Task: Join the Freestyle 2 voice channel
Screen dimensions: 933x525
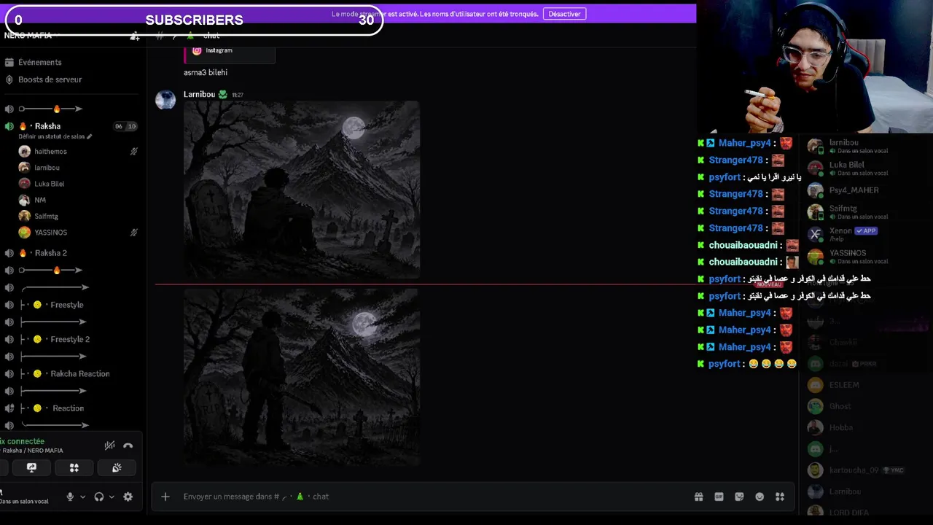Action: coord(71,339)
